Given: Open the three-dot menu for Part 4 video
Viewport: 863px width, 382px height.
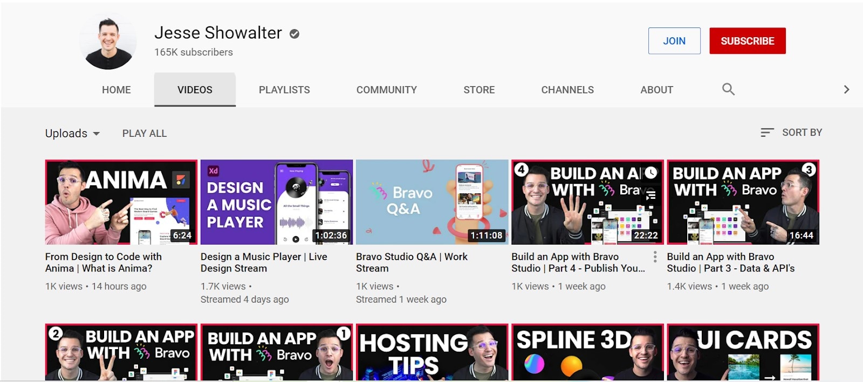Looking at the screenshot, I should 655,257.
